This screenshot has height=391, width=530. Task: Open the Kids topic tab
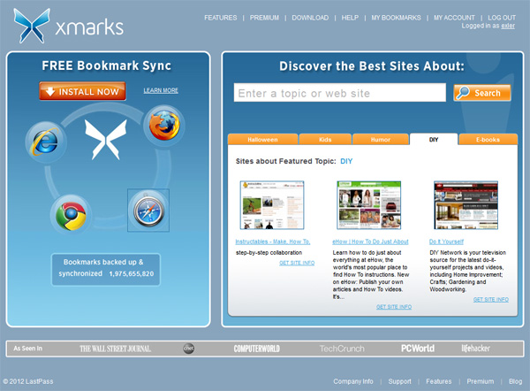(x=324, y=140)
